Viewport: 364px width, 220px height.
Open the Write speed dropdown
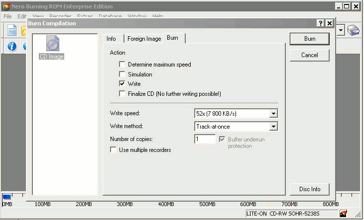[x=273, y=113]
